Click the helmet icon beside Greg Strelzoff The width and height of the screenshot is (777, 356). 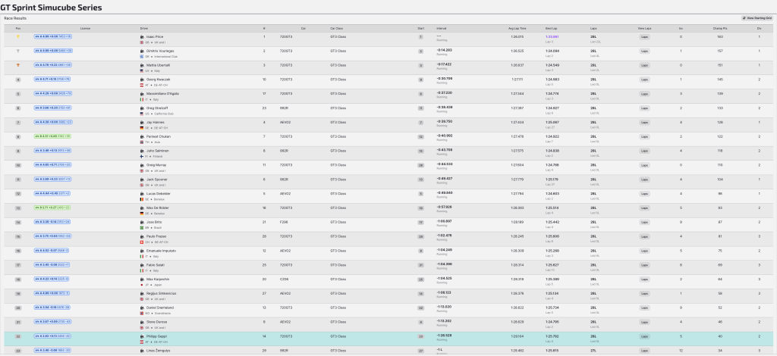tap(142, 108)
